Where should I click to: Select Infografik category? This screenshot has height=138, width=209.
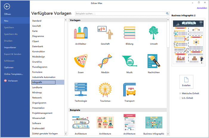point(48,82)
